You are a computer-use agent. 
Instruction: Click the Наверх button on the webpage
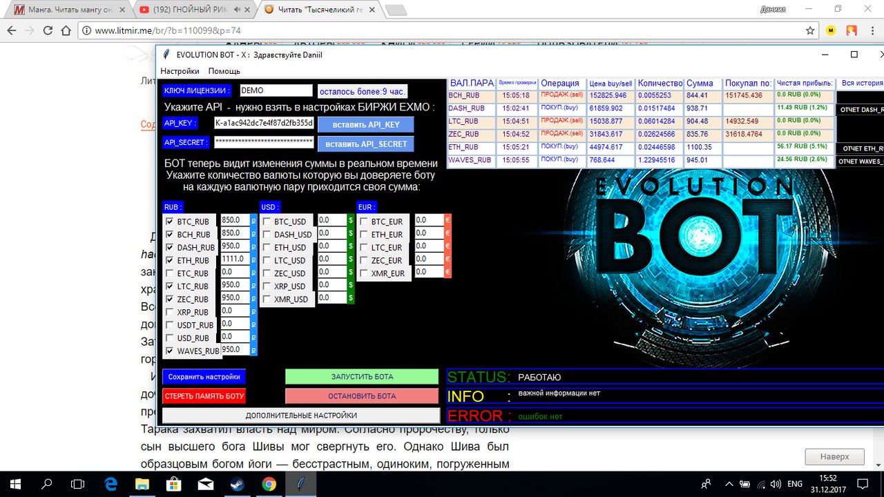pos(834,456)
